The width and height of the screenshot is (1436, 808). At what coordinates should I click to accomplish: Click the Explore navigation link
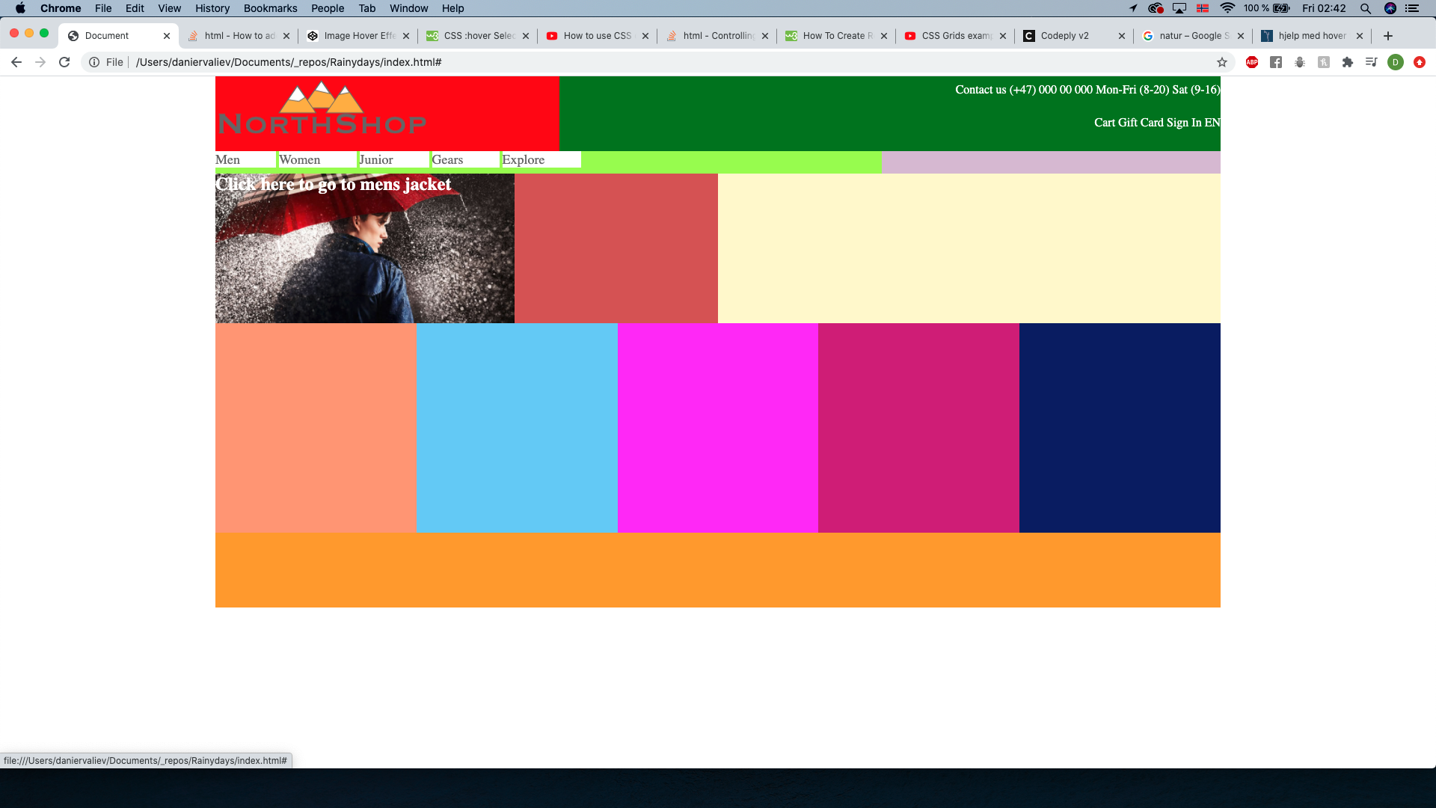pos(524,159)
